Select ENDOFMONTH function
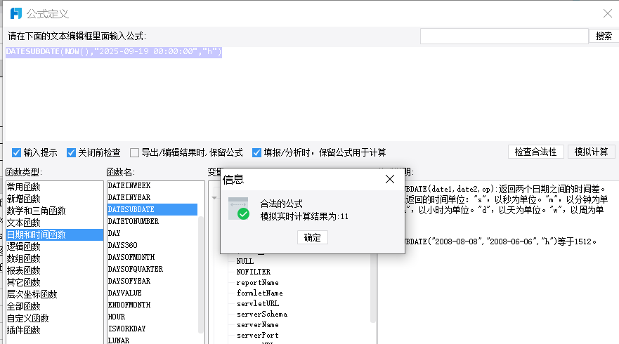This screenshot has width=619, height=344. [131, 305]
